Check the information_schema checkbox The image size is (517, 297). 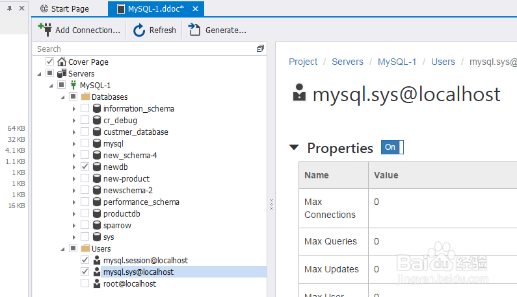85,108
